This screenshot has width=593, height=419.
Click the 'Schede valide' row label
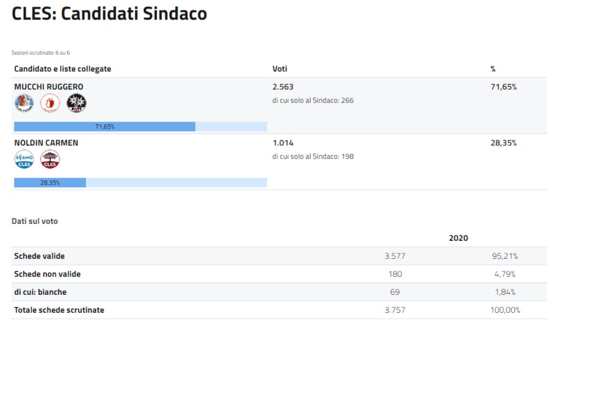(39, 256)
